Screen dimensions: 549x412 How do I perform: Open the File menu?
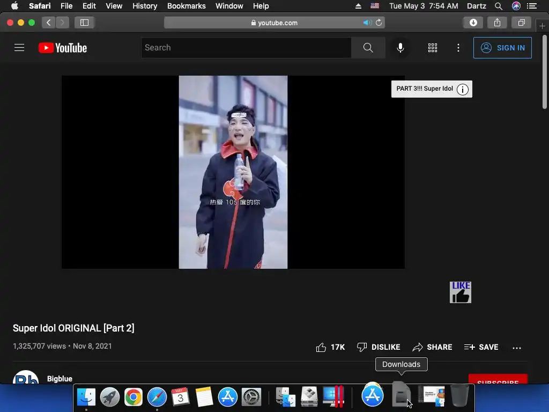point(66,6)
